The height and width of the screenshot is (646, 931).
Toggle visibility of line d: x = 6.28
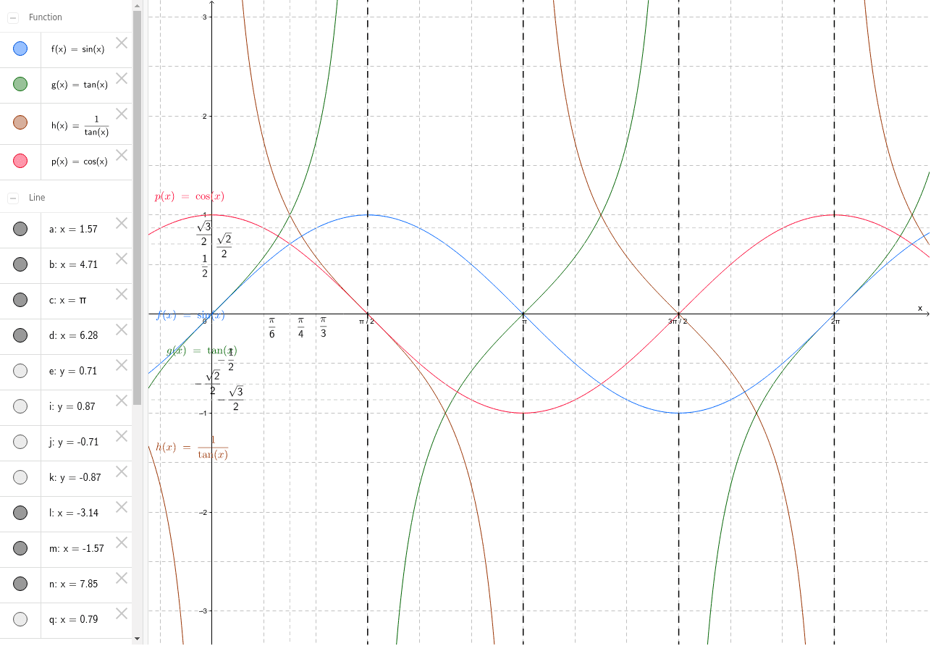point(20,335)
